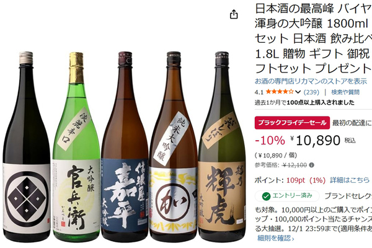Click the 輝虎 gold-label sake bottle

[x=222, y=147]
